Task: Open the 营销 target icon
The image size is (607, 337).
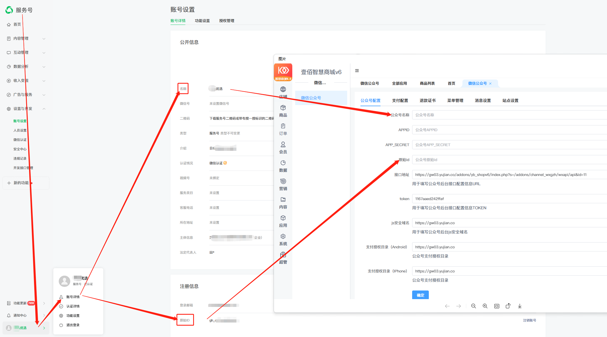Action: tap(283, 181)
